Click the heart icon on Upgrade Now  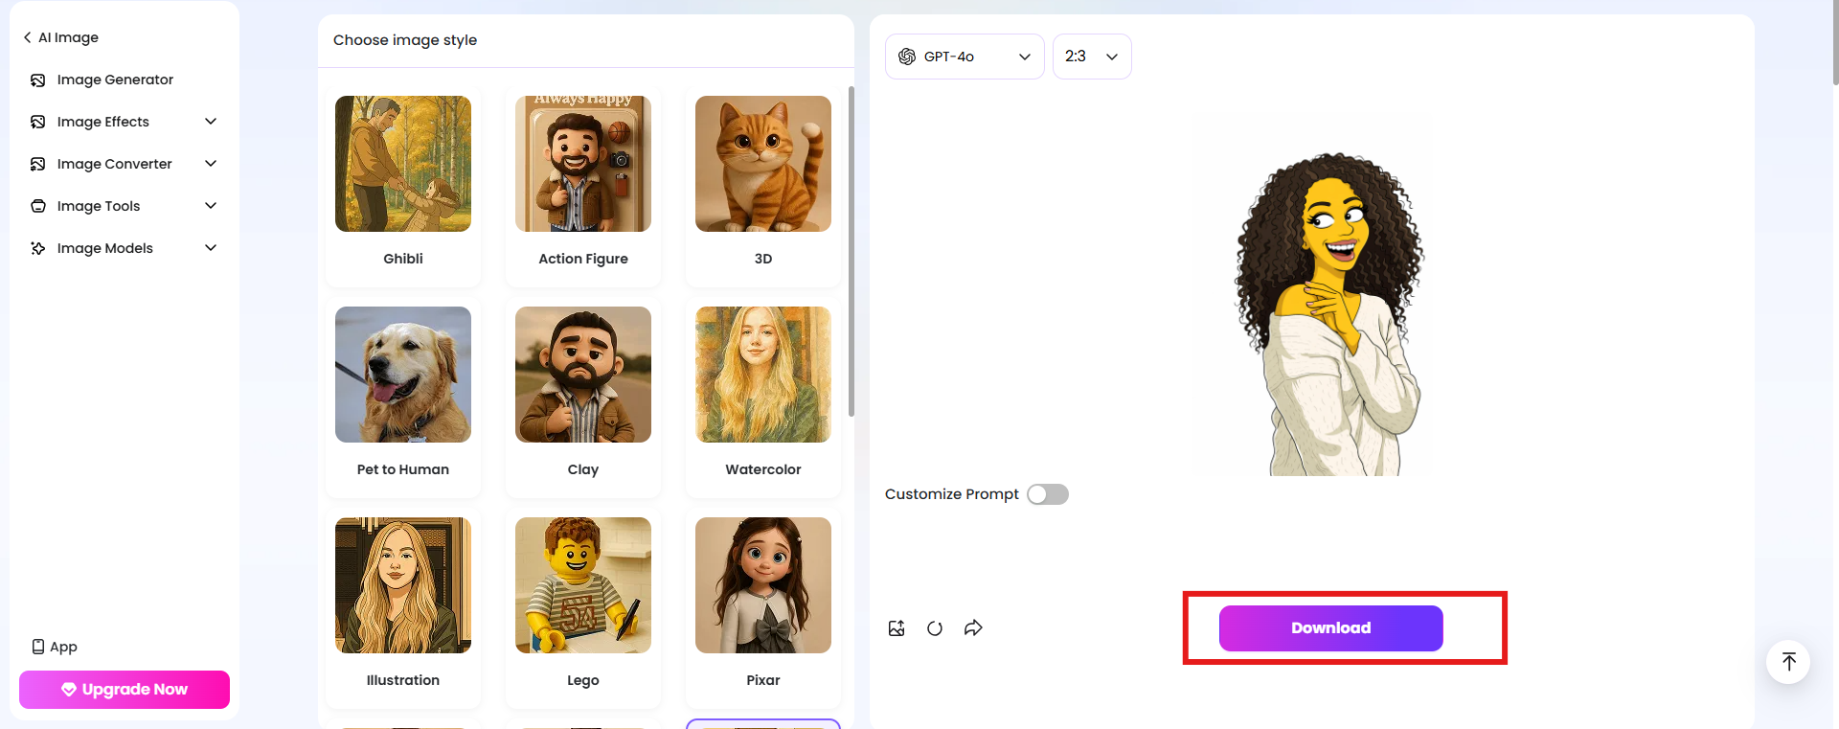click(x=69, y=690)
